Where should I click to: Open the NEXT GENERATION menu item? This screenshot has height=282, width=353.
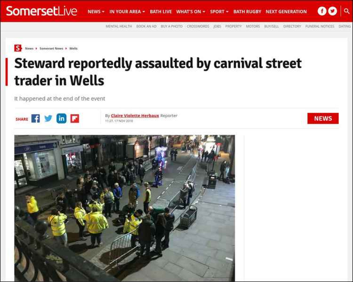pos(286,12)
